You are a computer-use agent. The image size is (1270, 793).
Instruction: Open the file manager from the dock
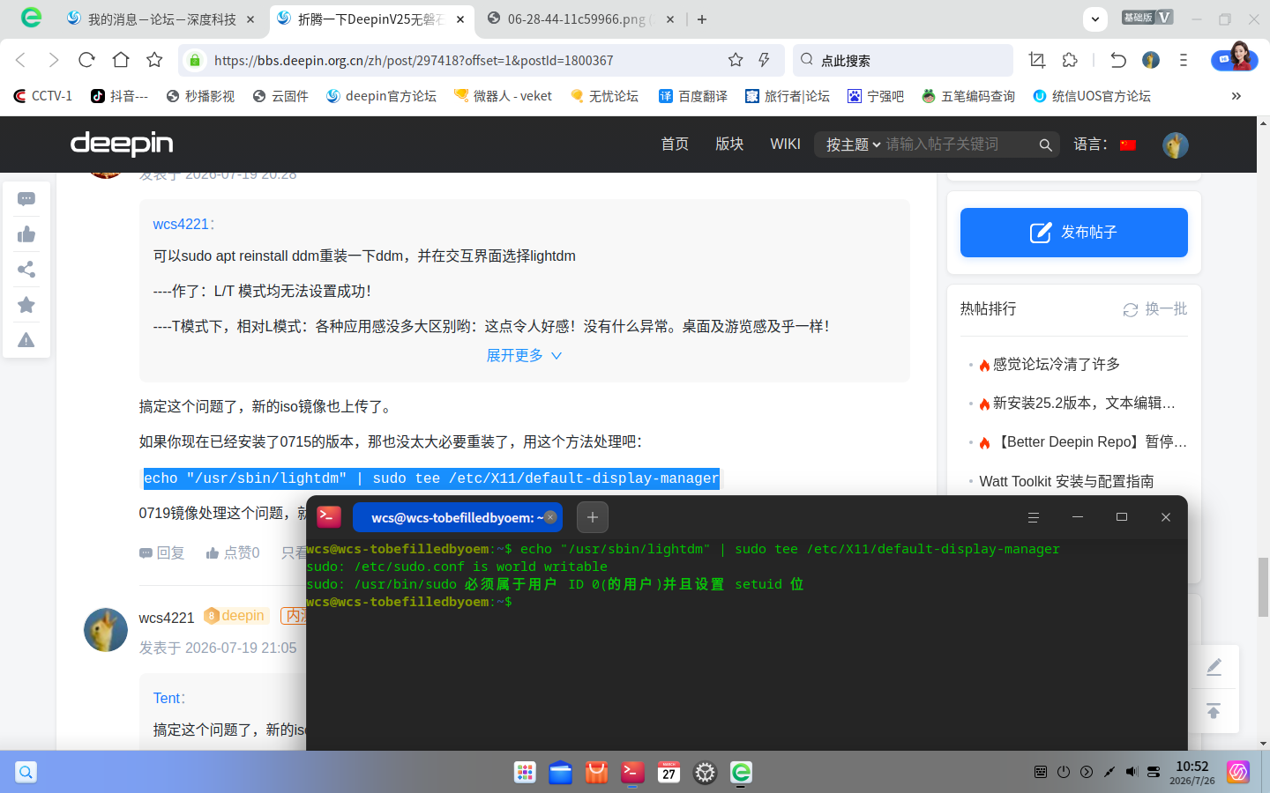pos(560,773)
